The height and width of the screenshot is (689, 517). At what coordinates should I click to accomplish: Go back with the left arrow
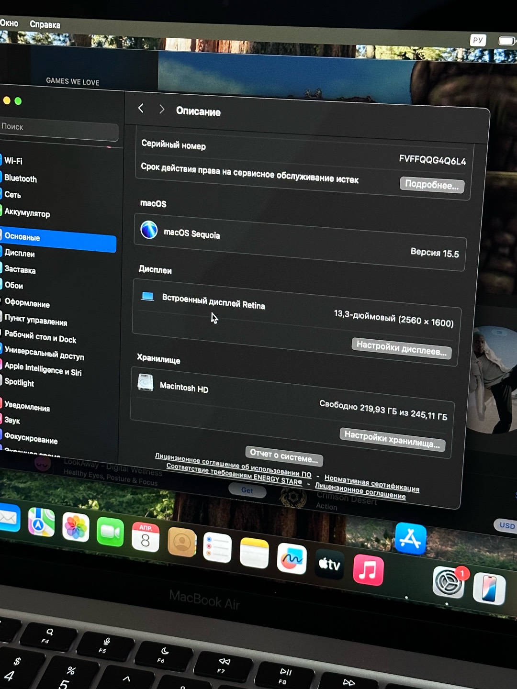pos(141,108)
